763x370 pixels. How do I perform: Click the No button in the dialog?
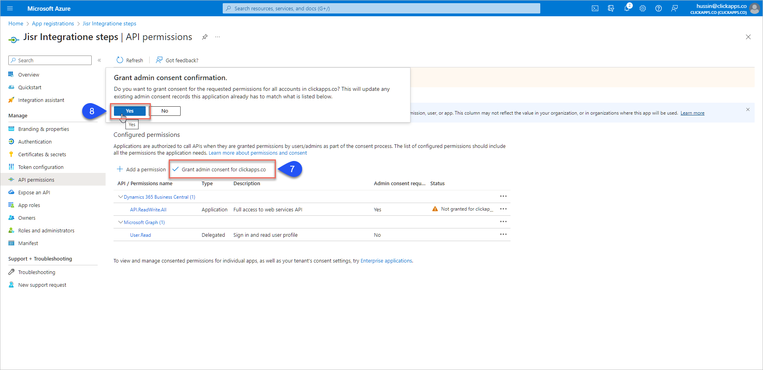[x=165, y=111]
